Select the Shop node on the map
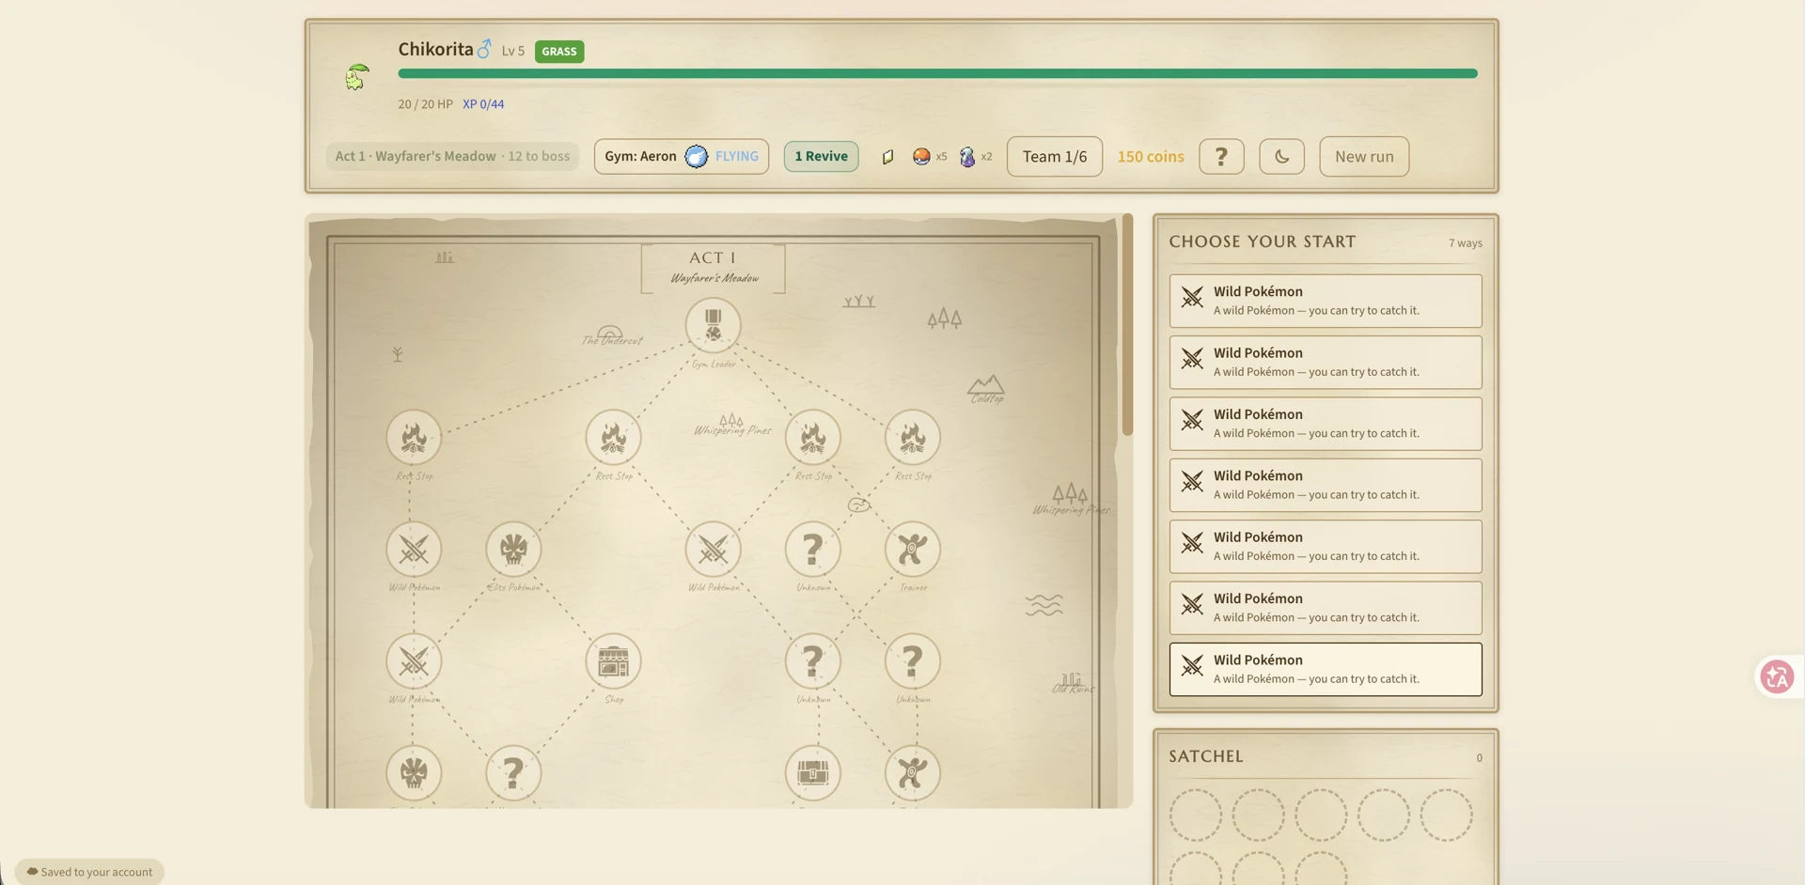Screen dimensions: 1805x885 tap(613, 660)
